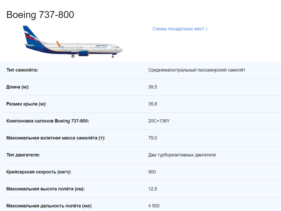Viewport: 281px width, 211px height.
Task: Select the Тип самолёта row label
Action: [22, 70]
